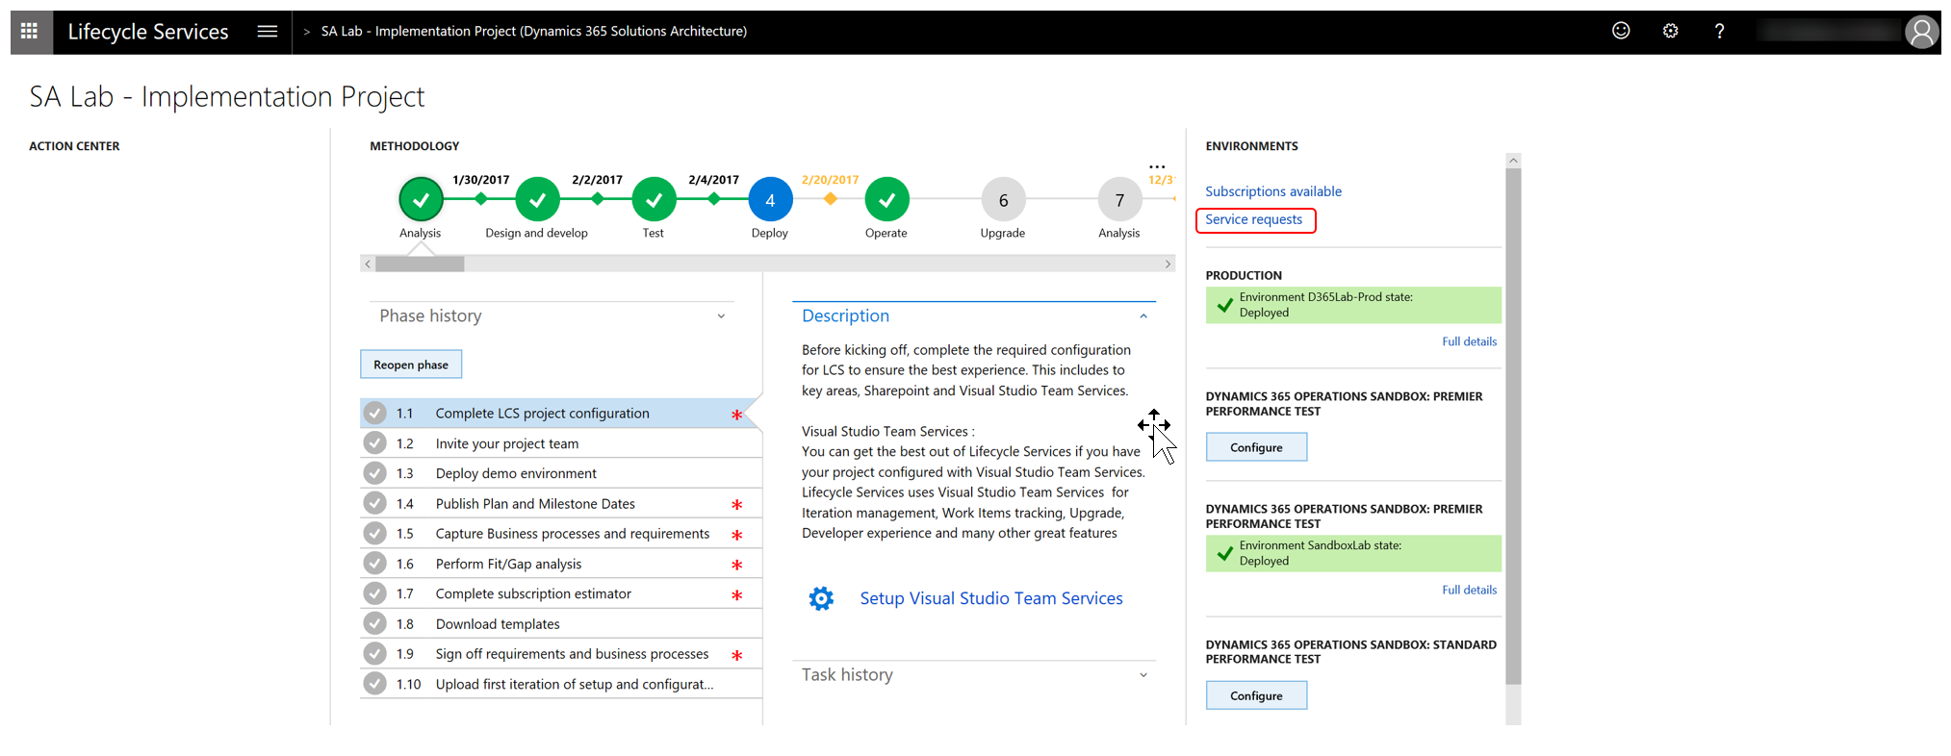This screenshot has width=1951, height=756.
Task: Click the gear icon beside Setup Visual Studio
Action: pos(821,598)
